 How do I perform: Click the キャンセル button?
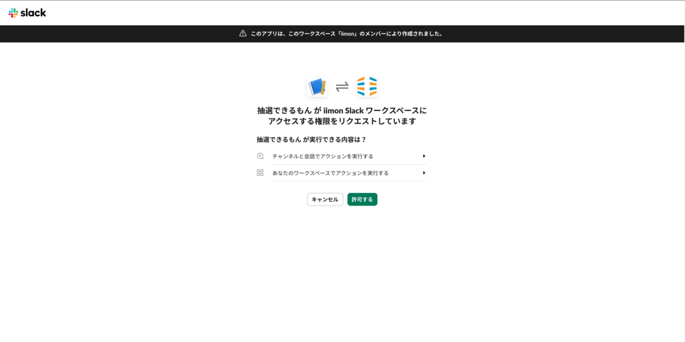[x=325, y=199]
